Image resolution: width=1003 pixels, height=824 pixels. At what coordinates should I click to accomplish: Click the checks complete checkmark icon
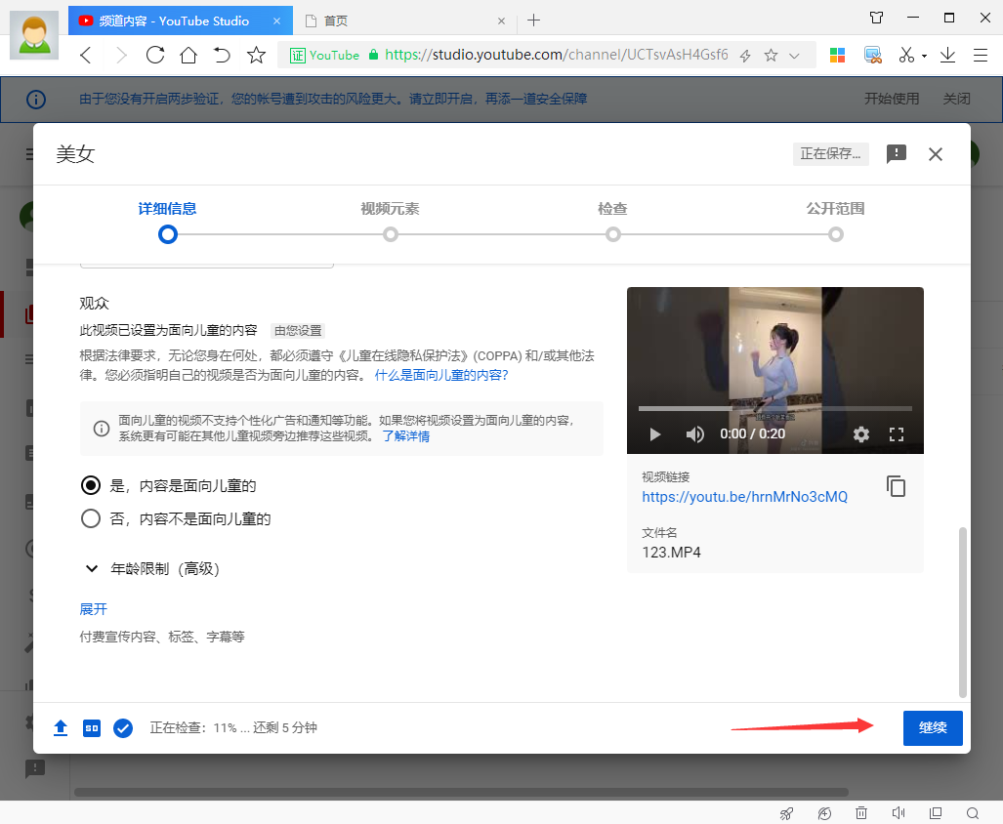[x=123, y=728]
